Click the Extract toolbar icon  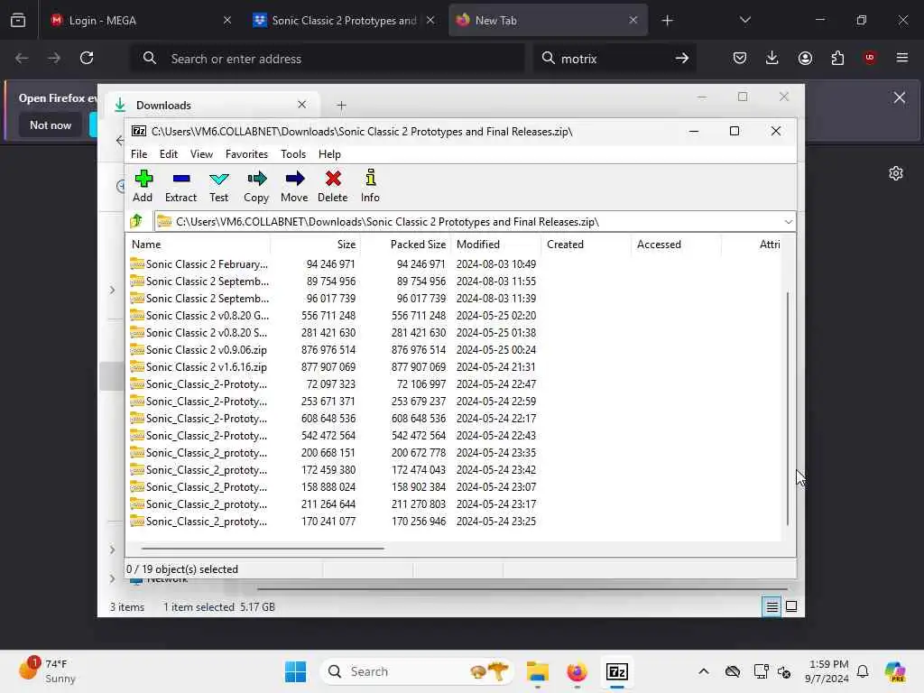pyautogui.click(x=180, y=186)
